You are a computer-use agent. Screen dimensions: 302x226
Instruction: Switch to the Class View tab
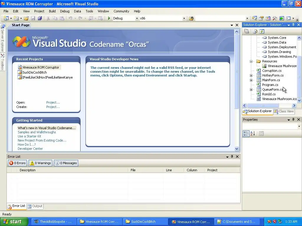pyautogui.click(x=284, y=111)
